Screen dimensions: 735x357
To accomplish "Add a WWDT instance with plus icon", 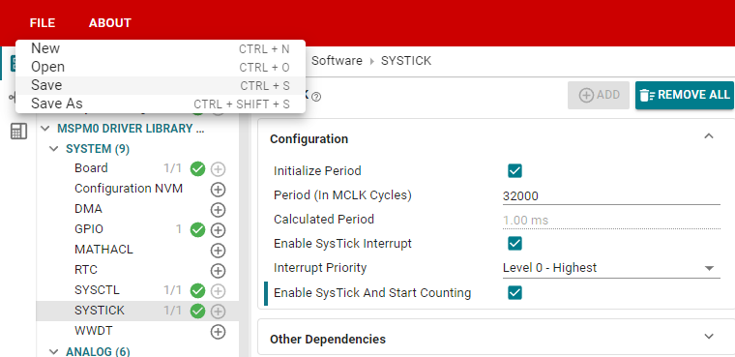I will click(218, 332).
